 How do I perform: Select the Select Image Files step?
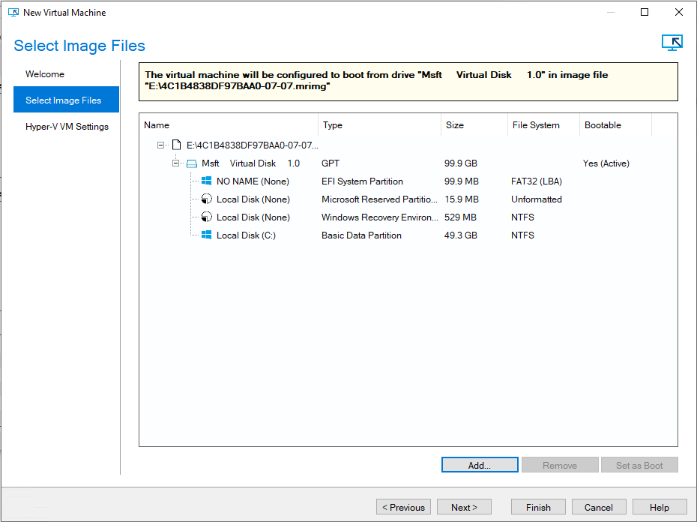click(63, 100)
